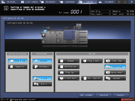Select the top output tray on the finisher

pos(45,31)
